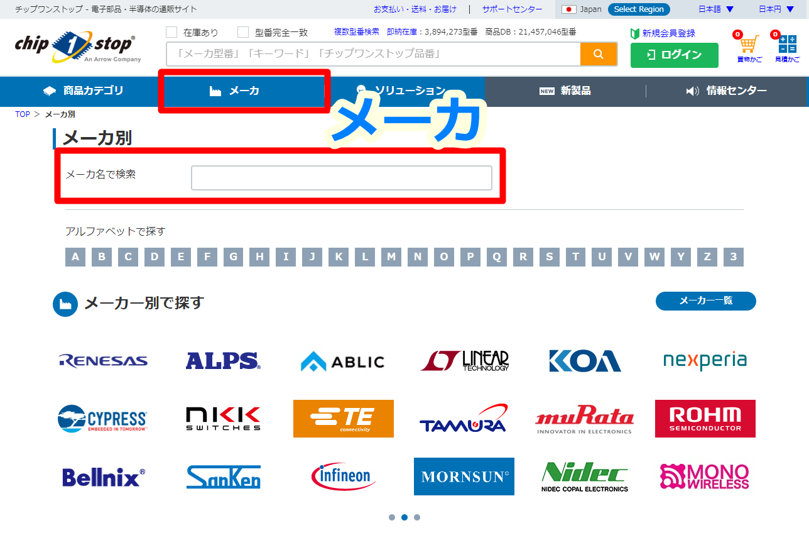Open the ROHM Semiconductor logo

[x=705, y=419]
